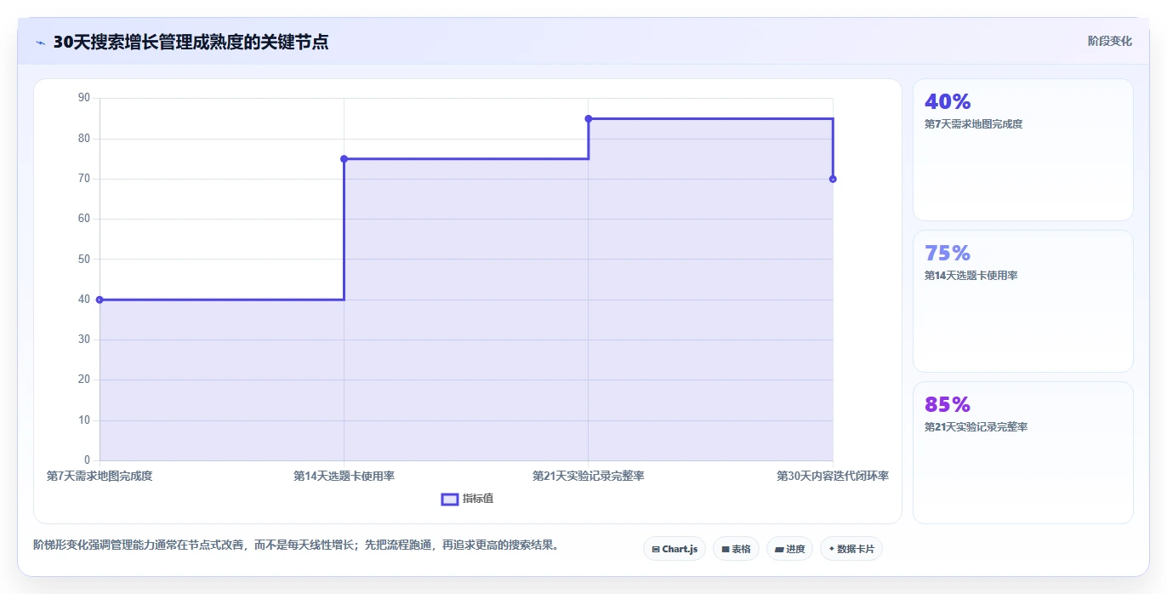Image resolution: width=1167 pixels, height=594 pixels.
Task: Click the footnote text about 阶梯形变化
Action: 296,545
